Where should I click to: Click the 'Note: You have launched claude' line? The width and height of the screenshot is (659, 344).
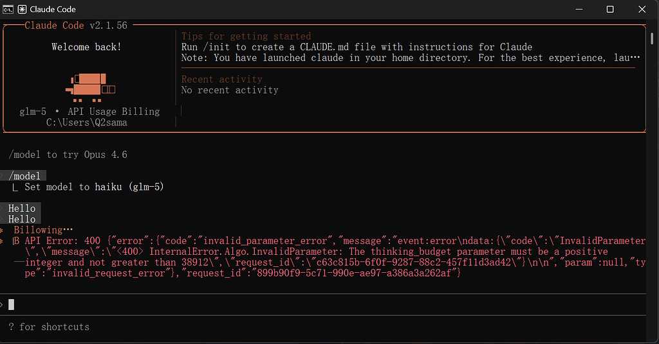pyautogui.click(x=411, y=58)
